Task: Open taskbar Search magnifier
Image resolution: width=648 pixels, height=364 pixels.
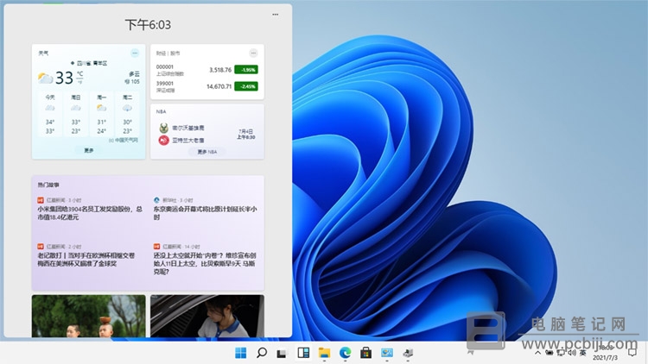Action: click(x=262, y=353)
